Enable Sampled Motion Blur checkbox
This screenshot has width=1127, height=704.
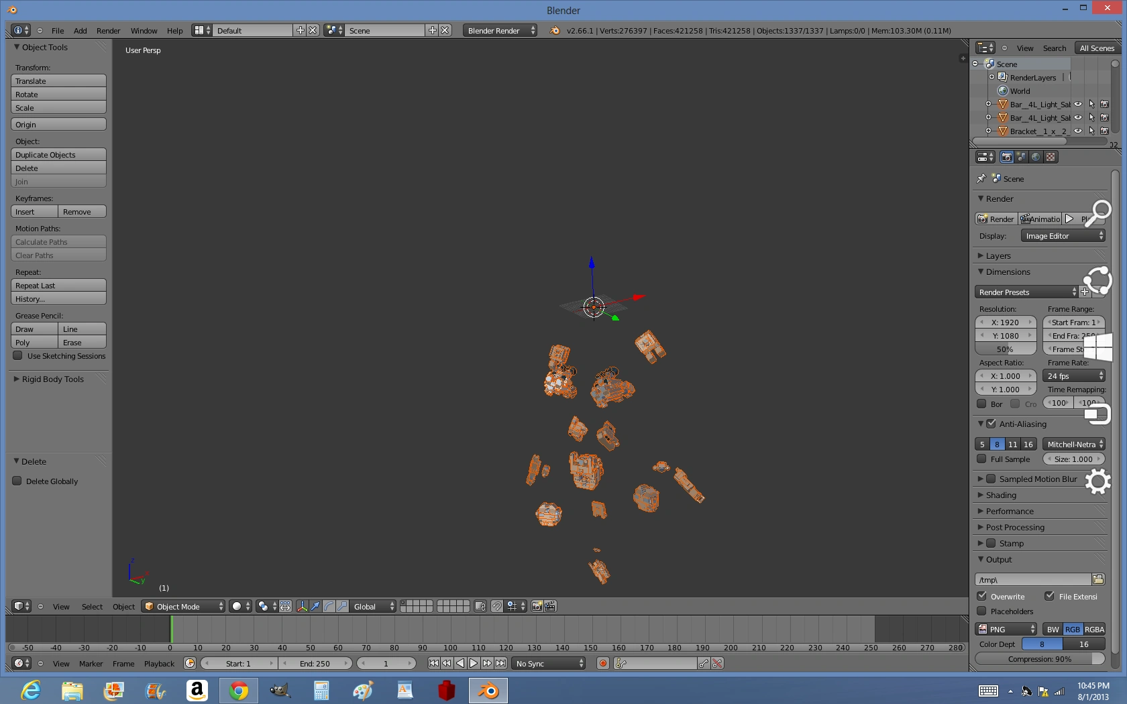tap(991, 479)
